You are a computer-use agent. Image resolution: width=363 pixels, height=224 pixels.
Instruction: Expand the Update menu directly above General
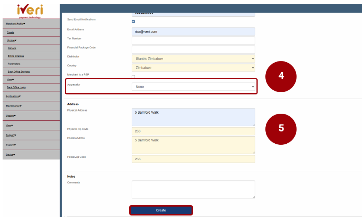(x=12, y=40)
